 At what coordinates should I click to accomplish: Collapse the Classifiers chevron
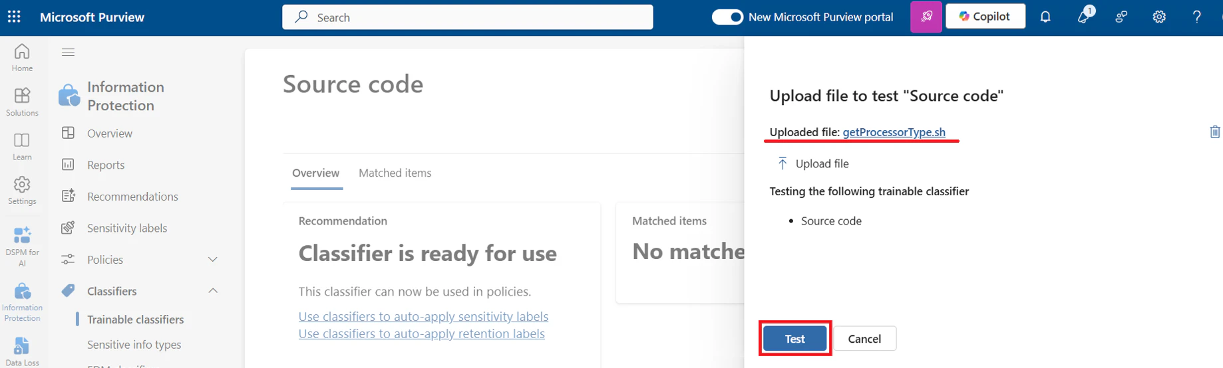(x=213, y=290)
